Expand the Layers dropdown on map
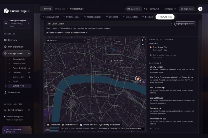The width and height of the screenshot is (208, 138). (66, 41)
